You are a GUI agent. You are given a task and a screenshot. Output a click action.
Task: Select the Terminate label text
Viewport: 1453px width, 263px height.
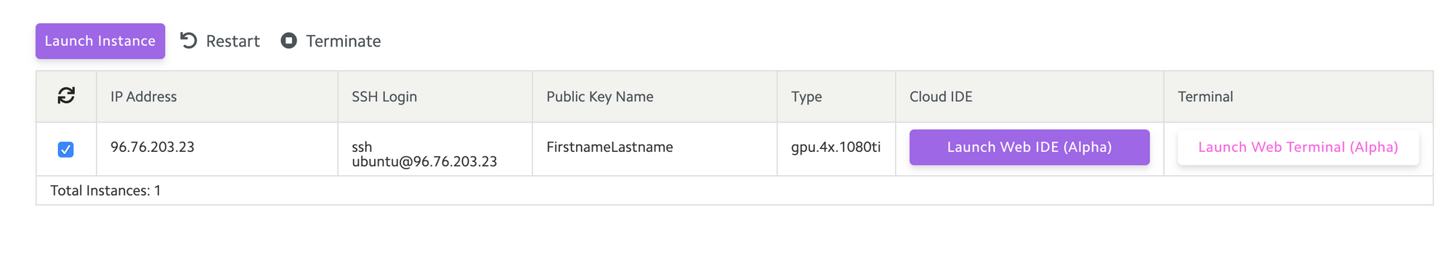tap(343, 41)
